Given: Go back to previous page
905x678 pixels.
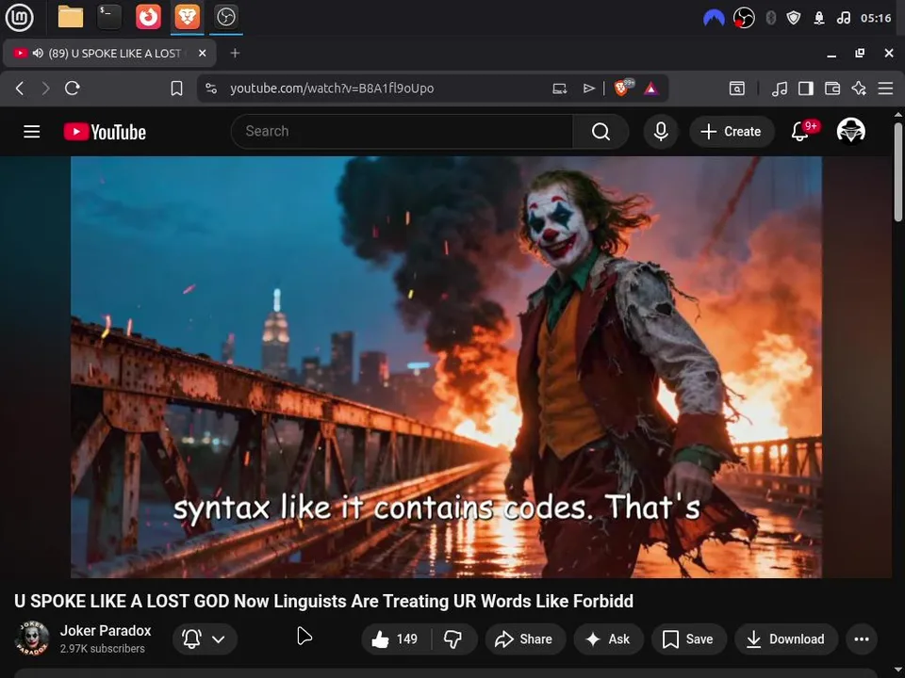Looking at the screenshot, I should (x=20, y=89).
